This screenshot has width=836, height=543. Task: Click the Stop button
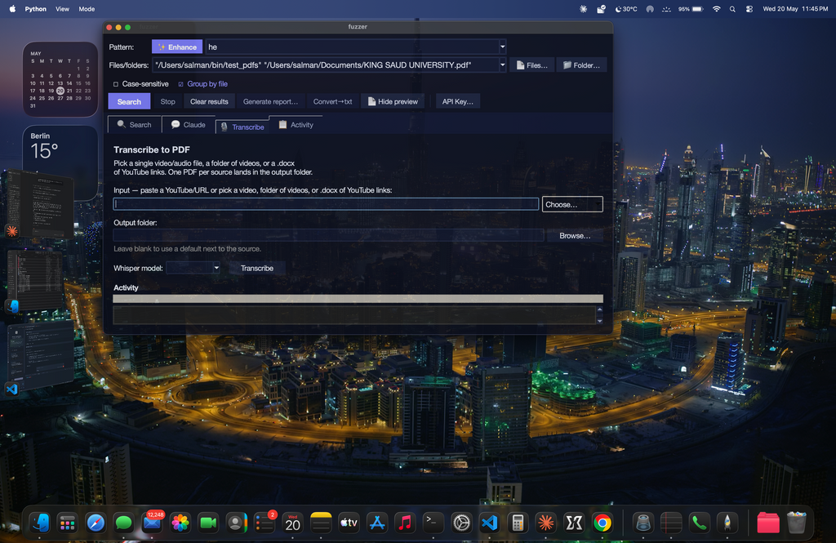tap(167, 101)
